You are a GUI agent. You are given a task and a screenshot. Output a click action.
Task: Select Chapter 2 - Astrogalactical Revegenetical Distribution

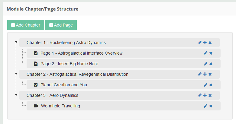point(119,74)
